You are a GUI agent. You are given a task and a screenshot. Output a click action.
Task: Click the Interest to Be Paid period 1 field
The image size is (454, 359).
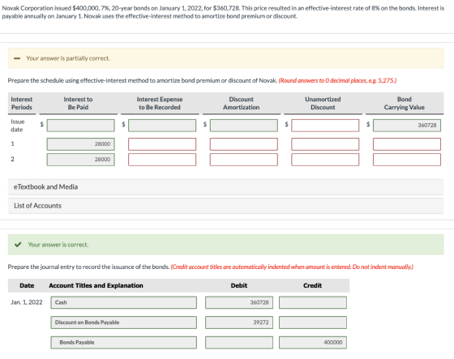tap(81, 144)
